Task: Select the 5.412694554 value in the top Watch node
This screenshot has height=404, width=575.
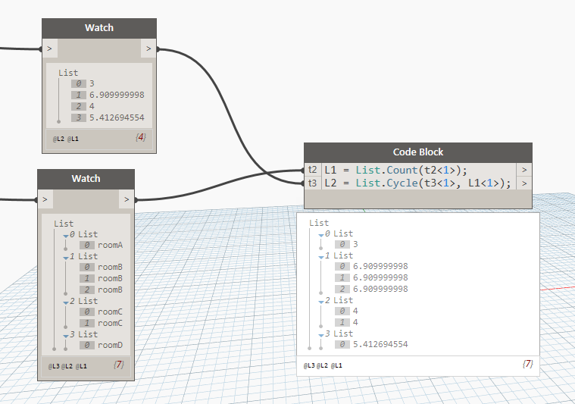Action: [x=117, y=117]
